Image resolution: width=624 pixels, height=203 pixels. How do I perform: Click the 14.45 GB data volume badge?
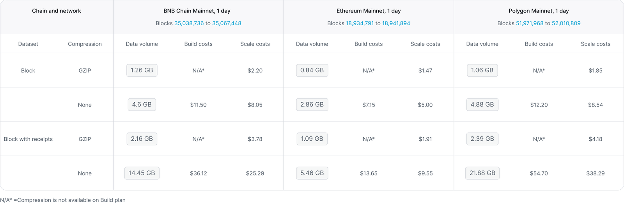pyautogui.click(x=142, y=173)
